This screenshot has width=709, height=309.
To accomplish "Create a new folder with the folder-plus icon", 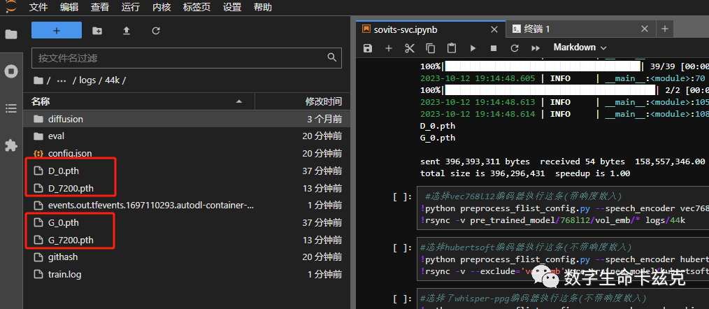I will (x=97, y=30).
